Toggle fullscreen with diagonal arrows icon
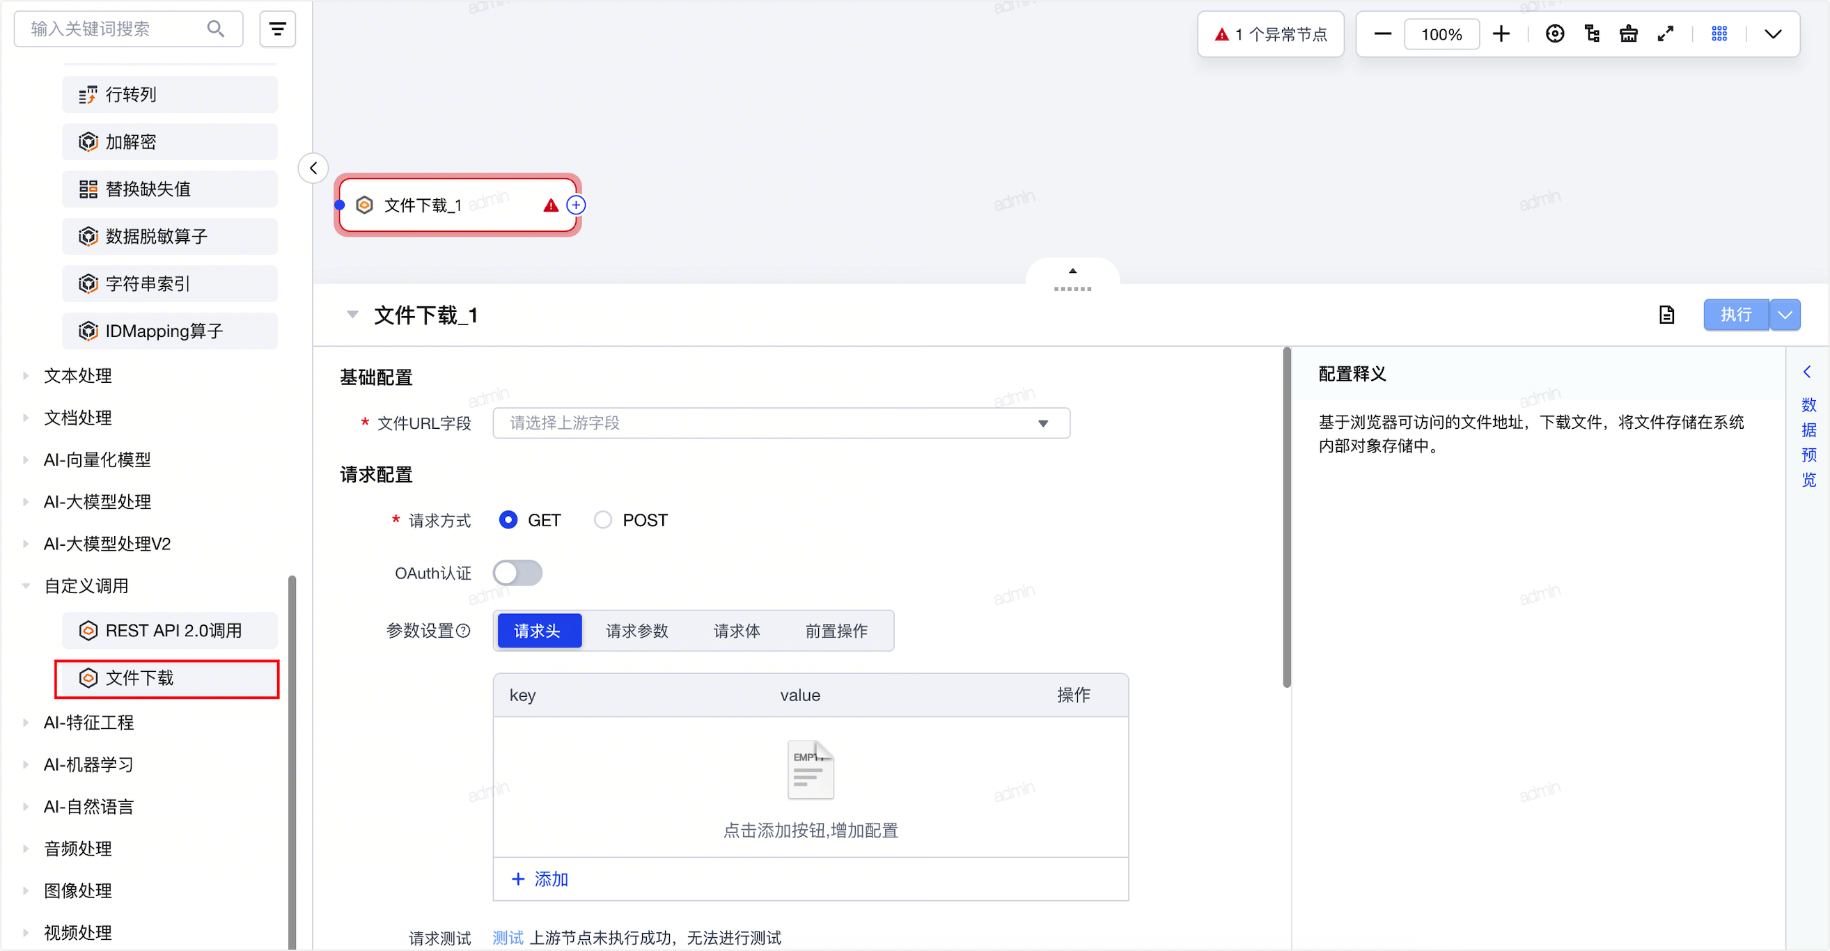Viewport: 1830px width, 951px height. click(1665, 34)
